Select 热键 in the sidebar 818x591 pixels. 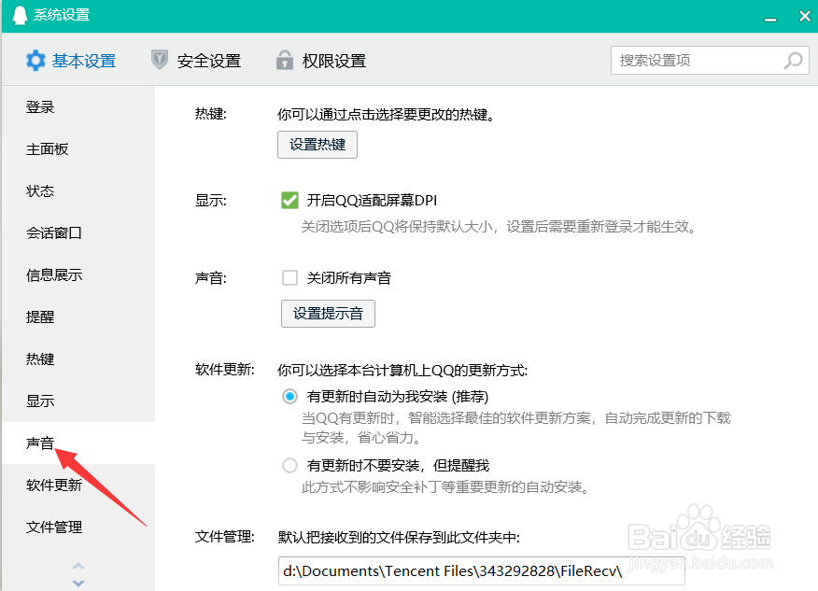pyautogui.click(x=78, y=359)
